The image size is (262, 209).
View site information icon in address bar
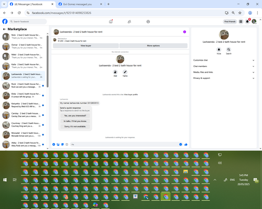click(28, 13)
